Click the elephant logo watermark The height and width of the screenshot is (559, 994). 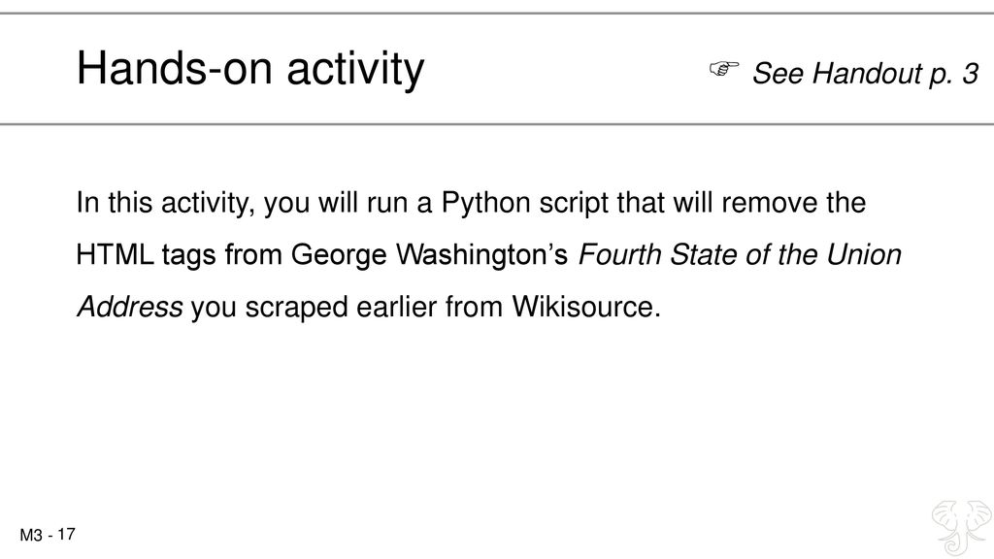coord(962,527)
